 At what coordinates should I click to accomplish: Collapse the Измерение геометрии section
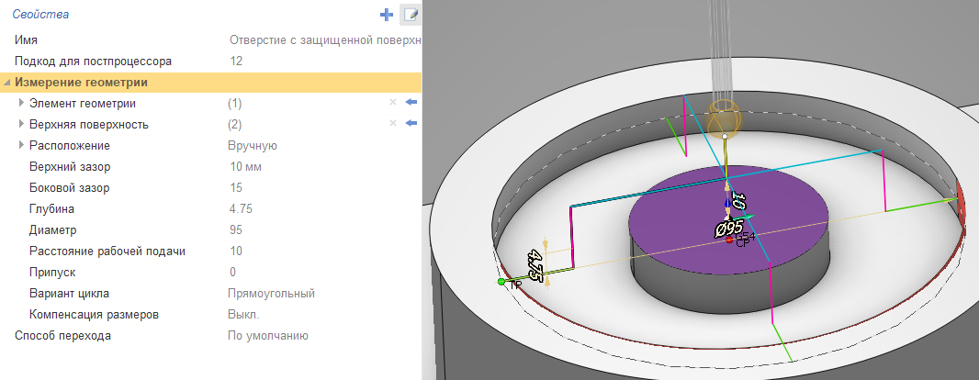click(x=8, y=83)
